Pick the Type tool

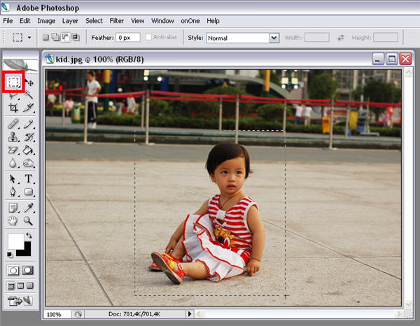(x=29, y=179)
